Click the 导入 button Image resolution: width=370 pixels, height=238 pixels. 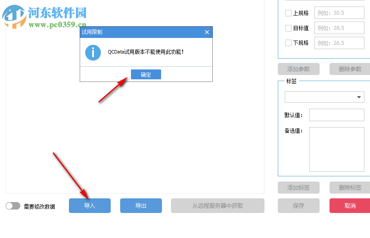(90, 206)
